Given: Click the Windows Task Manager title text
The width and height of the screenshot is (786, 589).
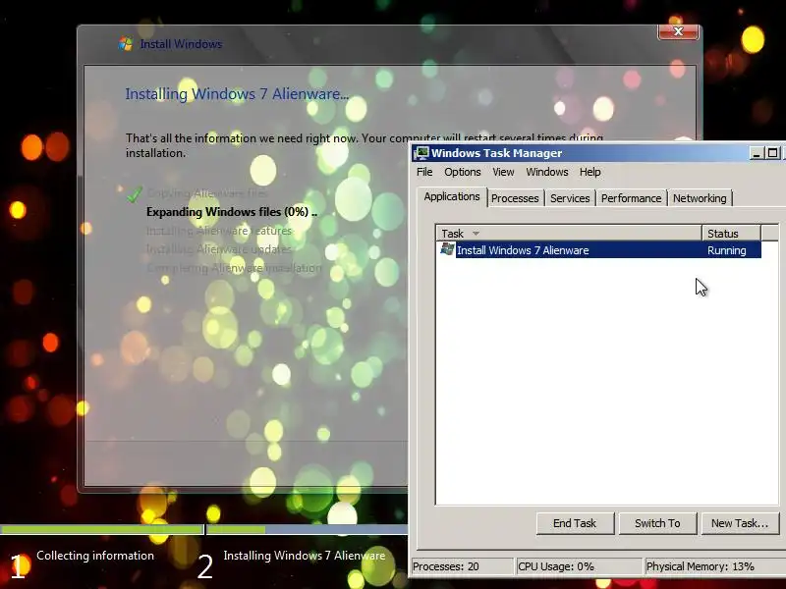Looking at the screenshot, I should point(497,153).
